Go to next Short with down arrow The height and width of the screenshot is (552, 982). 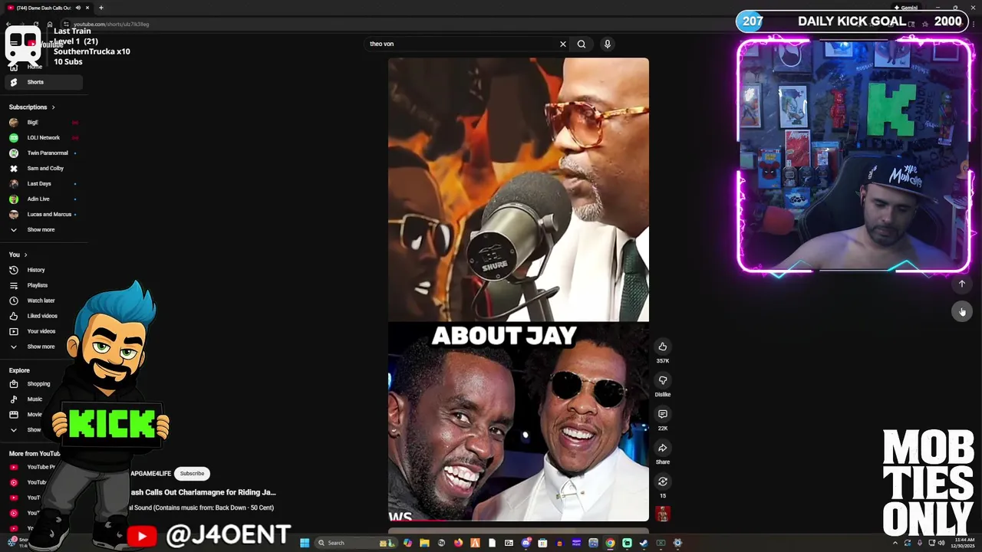961,311
